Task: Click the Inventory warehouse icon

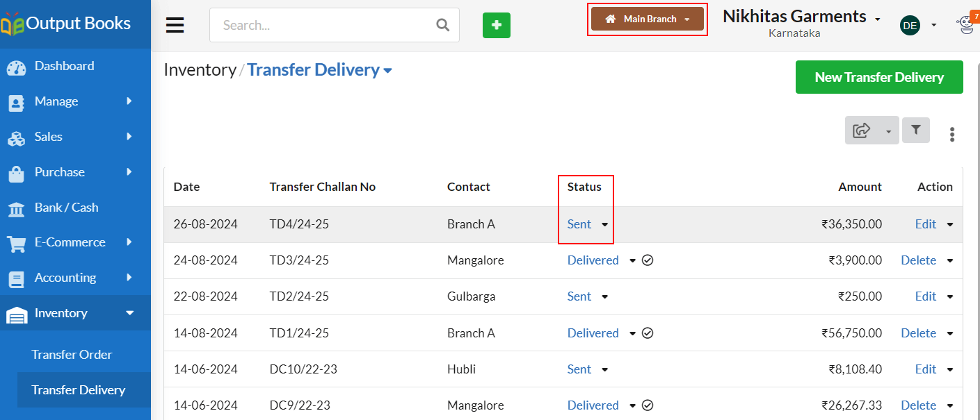Action: pyautogui.click(x=17, y=315)
